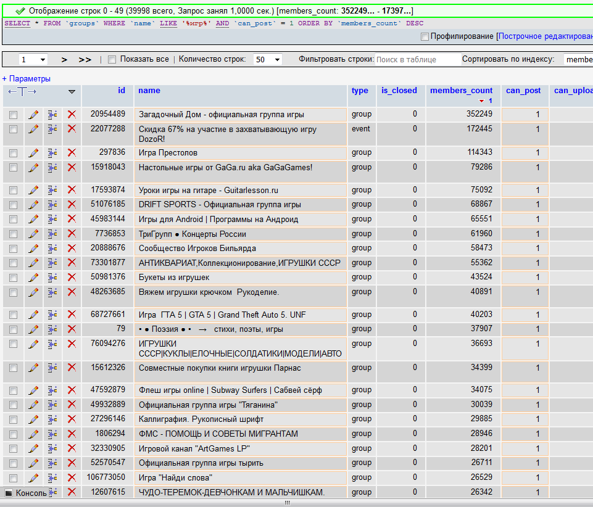Viewport: 593px width, 507px height.
Task: Sort by members_count column header
Action: 461,91
